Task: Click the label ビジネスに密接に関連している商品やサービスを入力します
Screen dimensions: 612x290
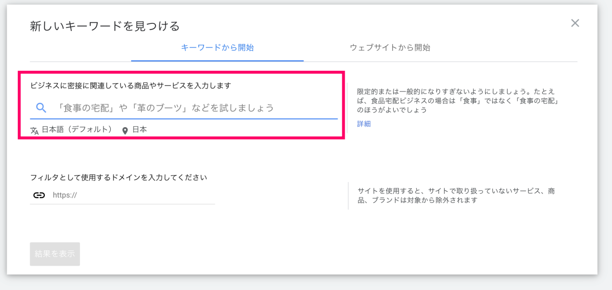Action: pos(131,85)
